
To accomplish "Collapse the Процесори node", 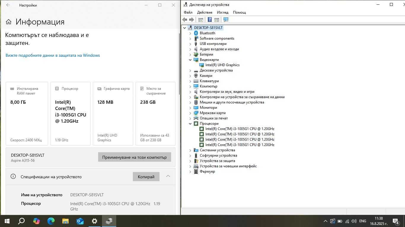I will coord(190,124).
